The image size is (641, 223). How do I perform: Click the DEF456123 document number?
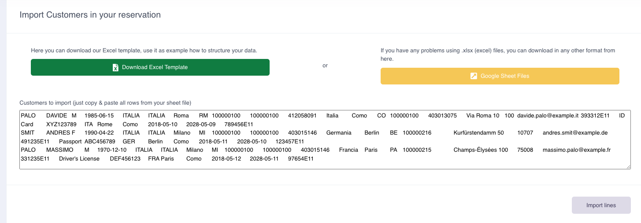click(x=125, y=159)
